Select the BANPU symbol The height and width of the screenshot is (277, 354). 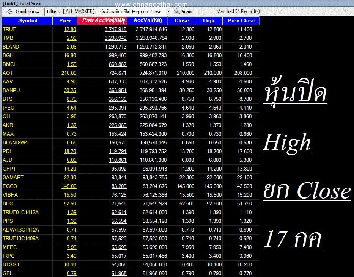tap(11, 91)
